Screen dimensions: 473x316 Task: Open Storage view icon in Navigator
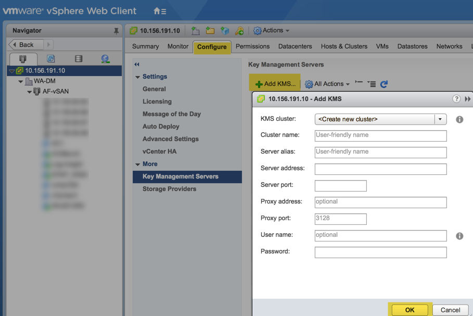pos(78,59)
